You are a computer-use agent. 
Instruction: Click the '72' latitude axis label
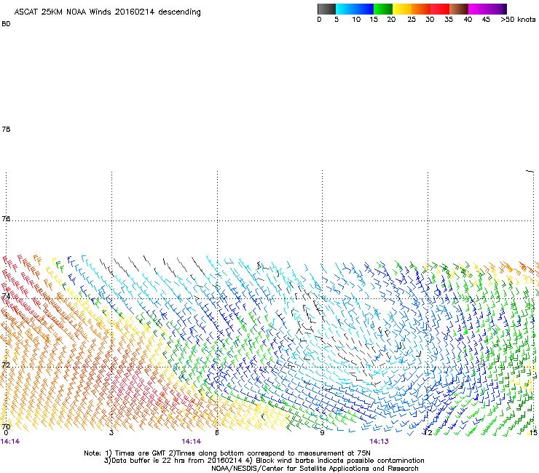tap(6, 365)
